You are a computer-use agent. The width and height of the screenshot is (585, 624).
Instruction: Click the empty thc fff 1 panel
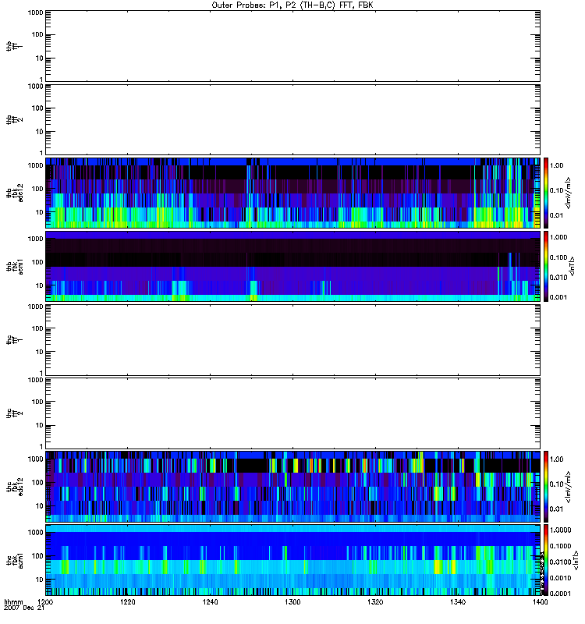point(292,339)
